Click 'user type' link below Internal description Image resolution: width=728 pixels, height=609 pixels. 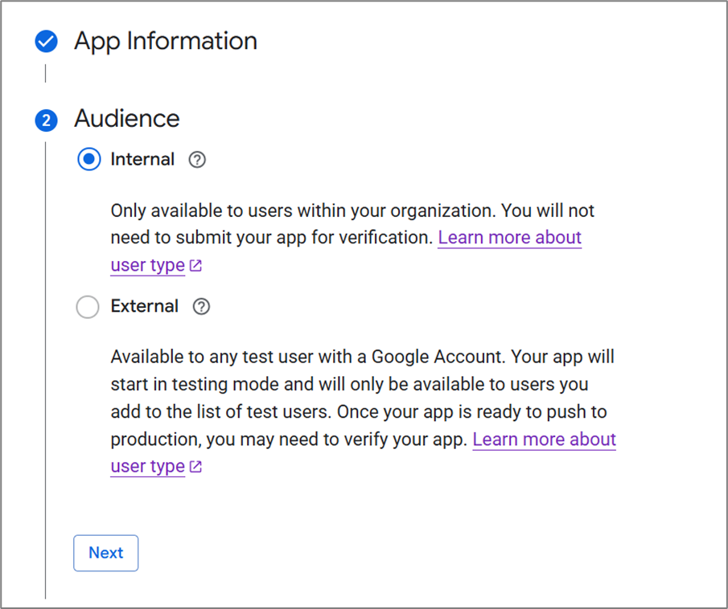pos(148,265)
